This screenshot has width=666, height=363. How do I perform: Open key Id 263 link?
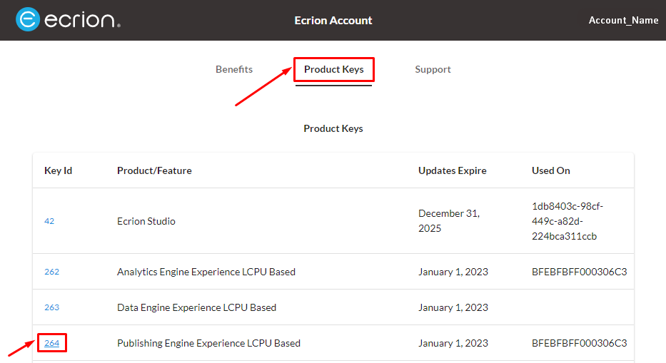[x=52, y=307]
